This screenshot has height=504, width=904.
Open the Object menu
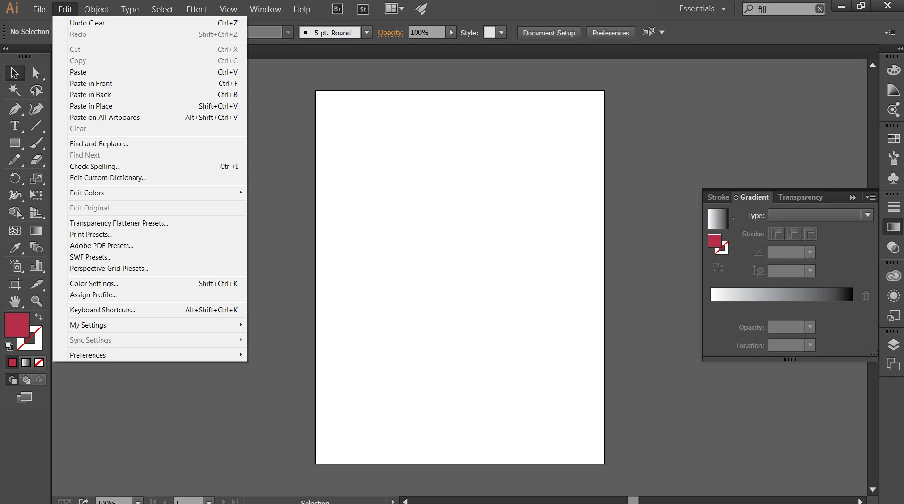[96, 9]
